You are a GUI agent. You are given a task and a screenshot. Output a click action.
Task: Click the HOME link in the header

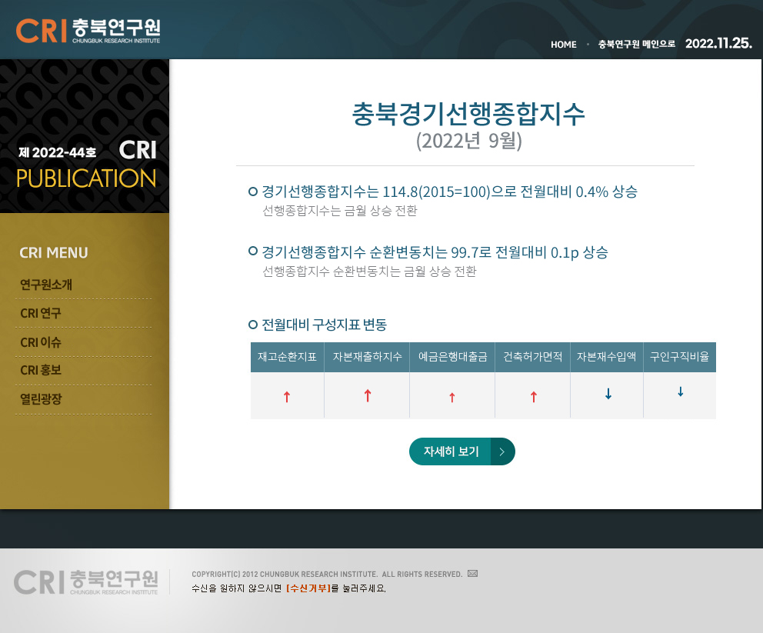click(563, 45)
